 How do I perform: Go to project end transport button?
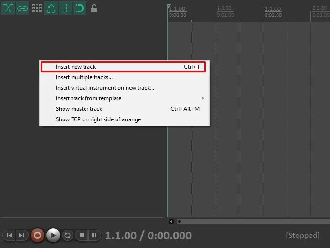tap(21, 235)
